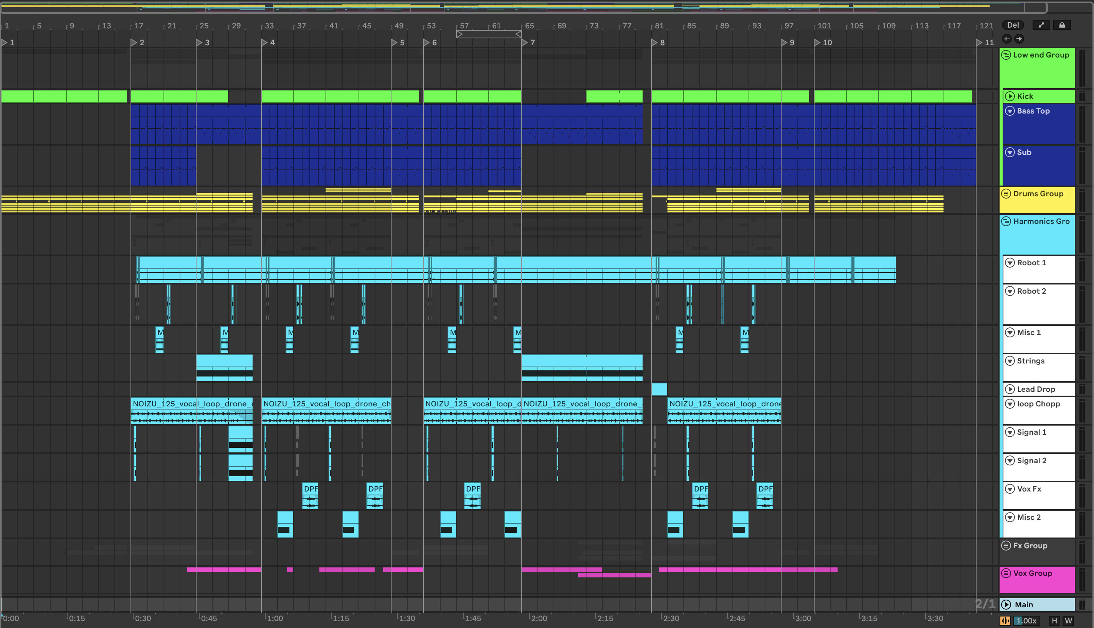Unfold the Main track play arrow
Screen dimensions: 1094x628
pos(1006,604)
